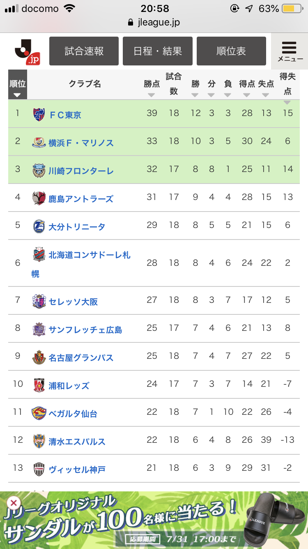
Task: Open the 試合速報 tab
Action: pos(84,51)
